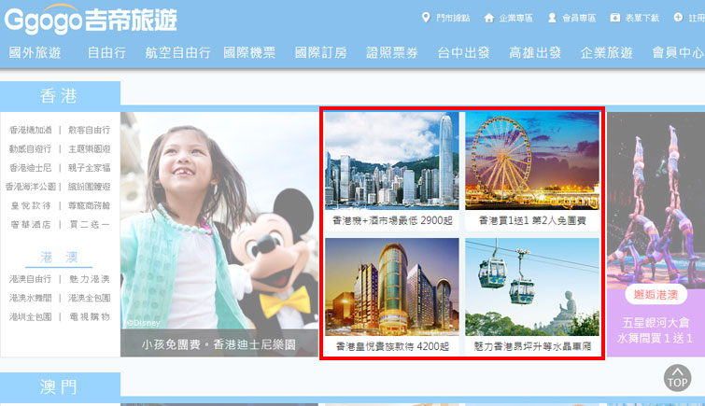Screen dimensions: 705x406
Task: Click the 門市據點 map pin icon
Action: (x=426, y=18)
